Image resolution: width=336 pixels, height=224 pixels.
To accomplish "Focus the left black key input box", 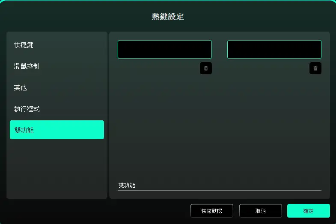I will [x=164, y=49].
